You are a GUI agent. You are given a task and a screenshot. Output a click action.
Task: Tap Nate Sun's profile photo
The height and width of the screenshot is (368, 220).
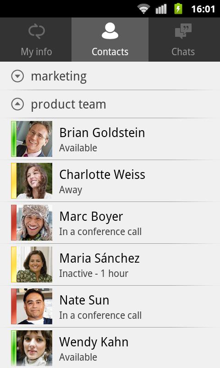click(x=34, y=306)
